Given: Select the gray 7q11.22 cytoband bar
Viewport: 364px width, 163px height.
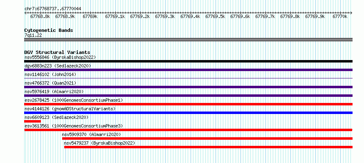Looking at the screenshot, I should pyautogui.click(x=189, y=40).
